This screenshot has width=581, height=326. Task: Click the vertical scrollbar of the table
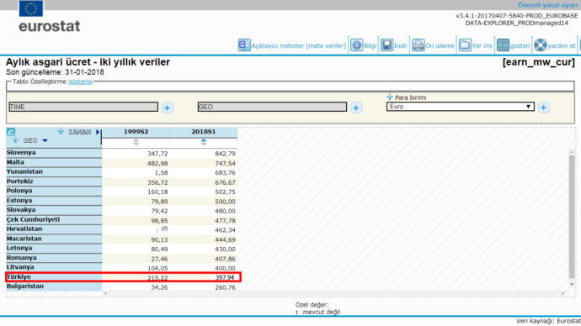coord(572,216)
